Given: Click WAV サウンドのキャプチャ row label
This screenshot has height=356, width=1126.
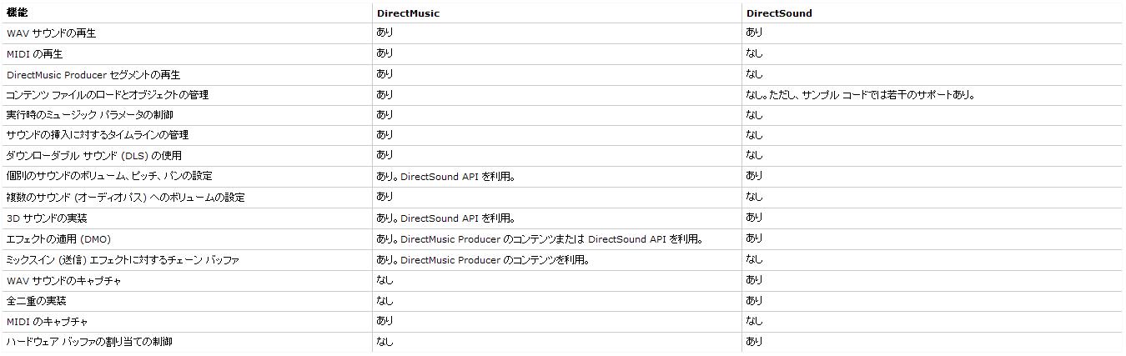Looking at the screenshot, I should tap(63, 281).
